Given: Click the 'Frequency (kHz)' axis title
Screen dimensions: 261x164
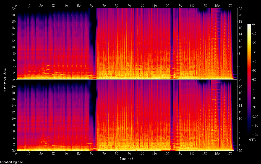Looking at the screenshot, I should coord(4,80).
